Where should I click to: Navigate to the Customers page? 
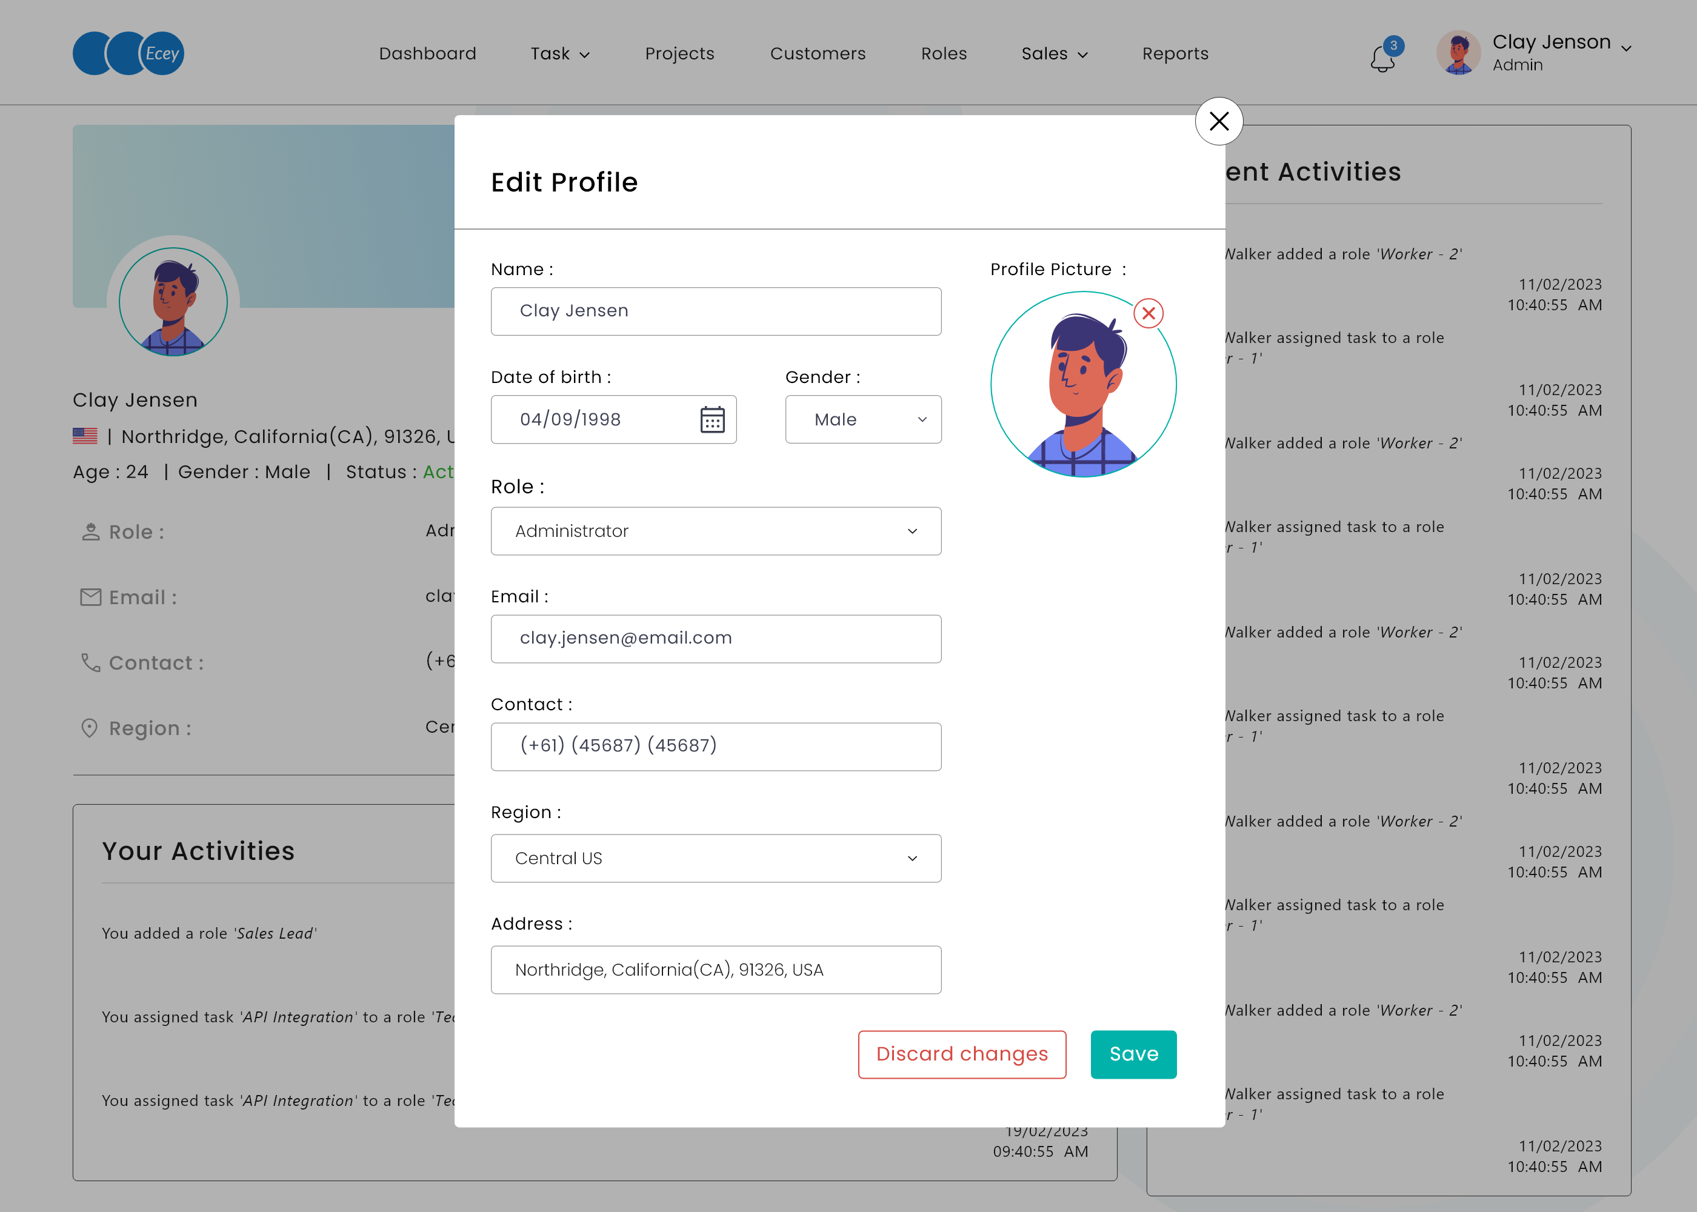pos(818,53)
